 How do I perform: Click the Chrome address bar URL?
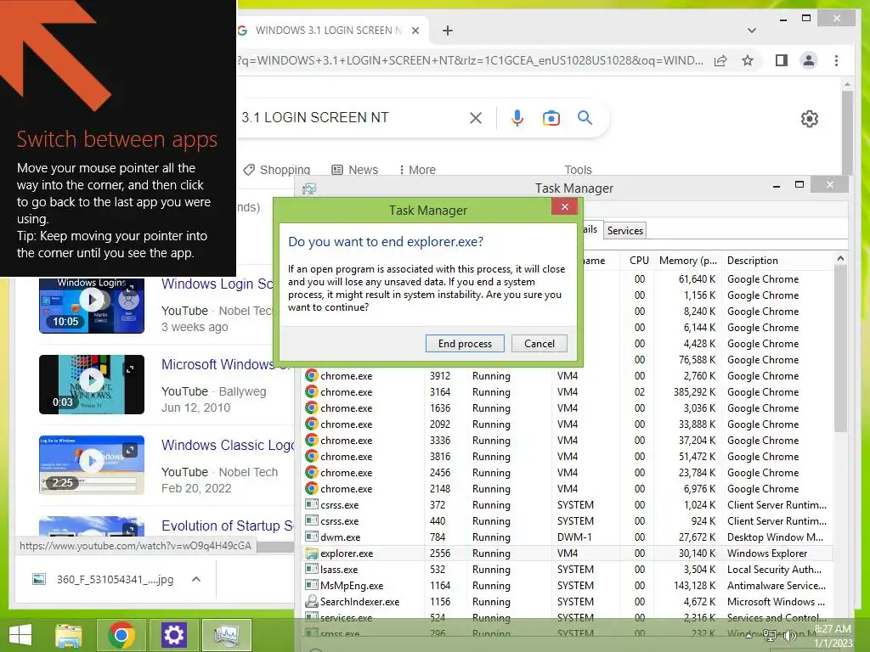pos(471,60)
